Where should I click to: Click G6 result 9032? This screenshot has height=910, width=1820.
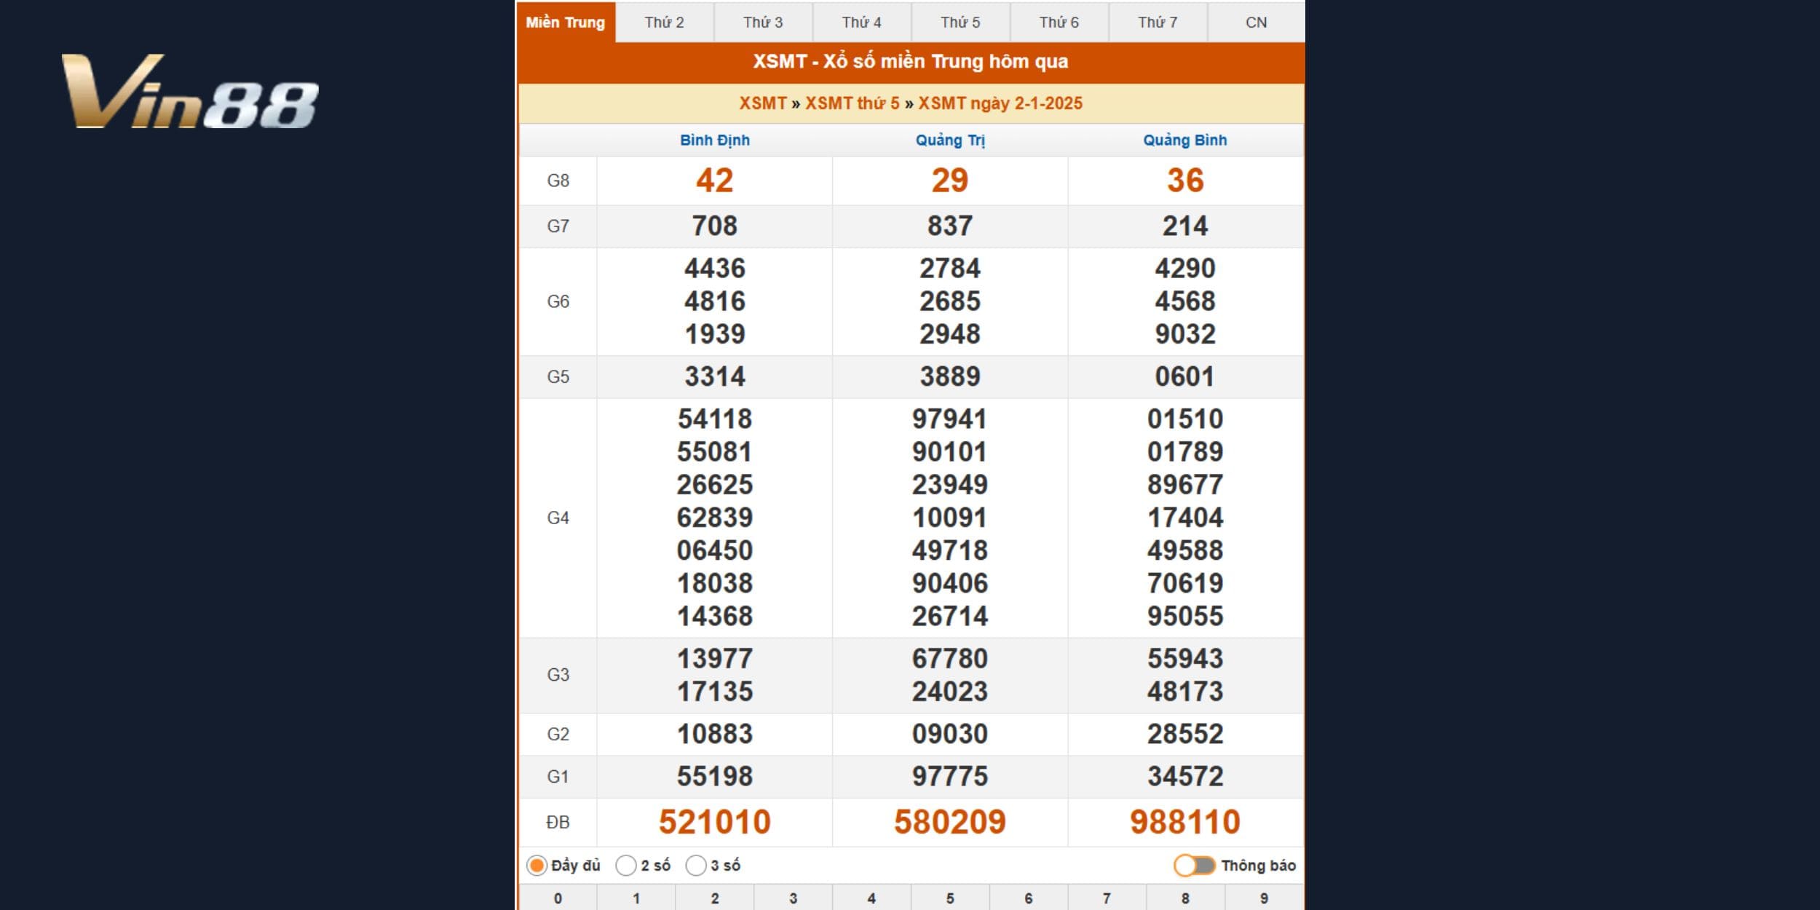[1185, 335]
